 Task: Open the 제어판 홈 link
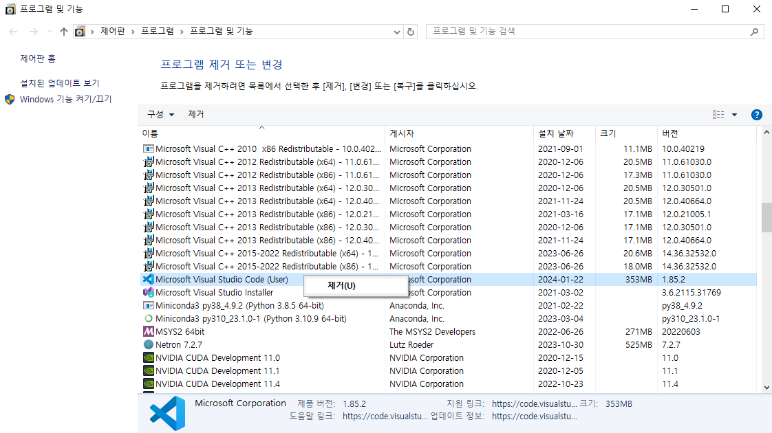(x=38, y=58)
